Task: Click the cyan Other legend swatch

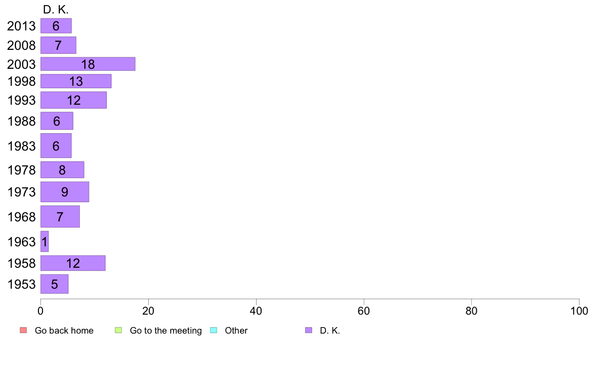Action: tap(214, 330)
